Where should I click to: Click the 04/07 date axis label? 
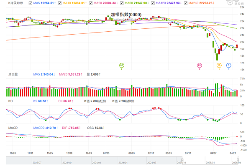tap(213, 153)
